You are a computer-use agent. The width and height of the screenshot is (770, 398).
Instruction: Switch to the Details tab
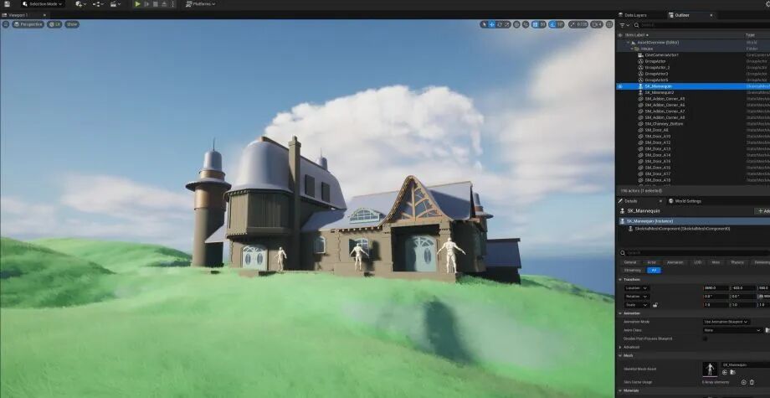click(x=630, y=201)
